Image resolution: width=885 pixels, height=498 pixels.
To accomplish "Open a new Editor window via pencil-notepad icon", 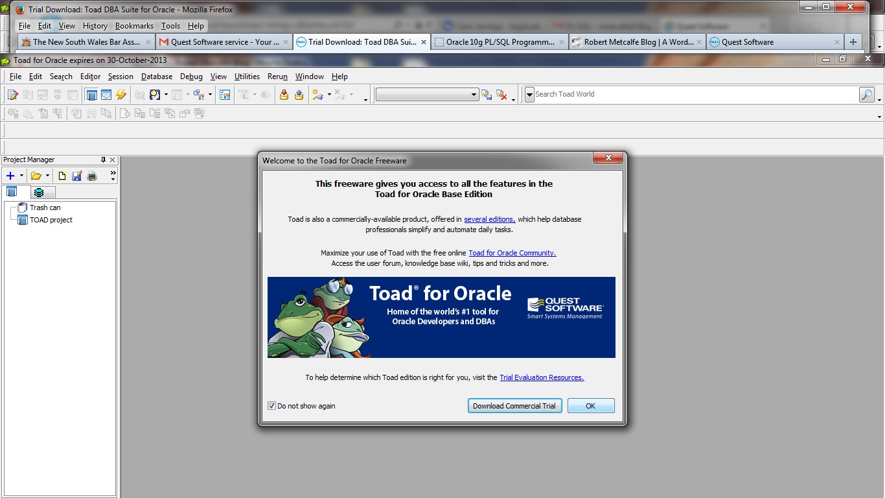I will 13,95.
